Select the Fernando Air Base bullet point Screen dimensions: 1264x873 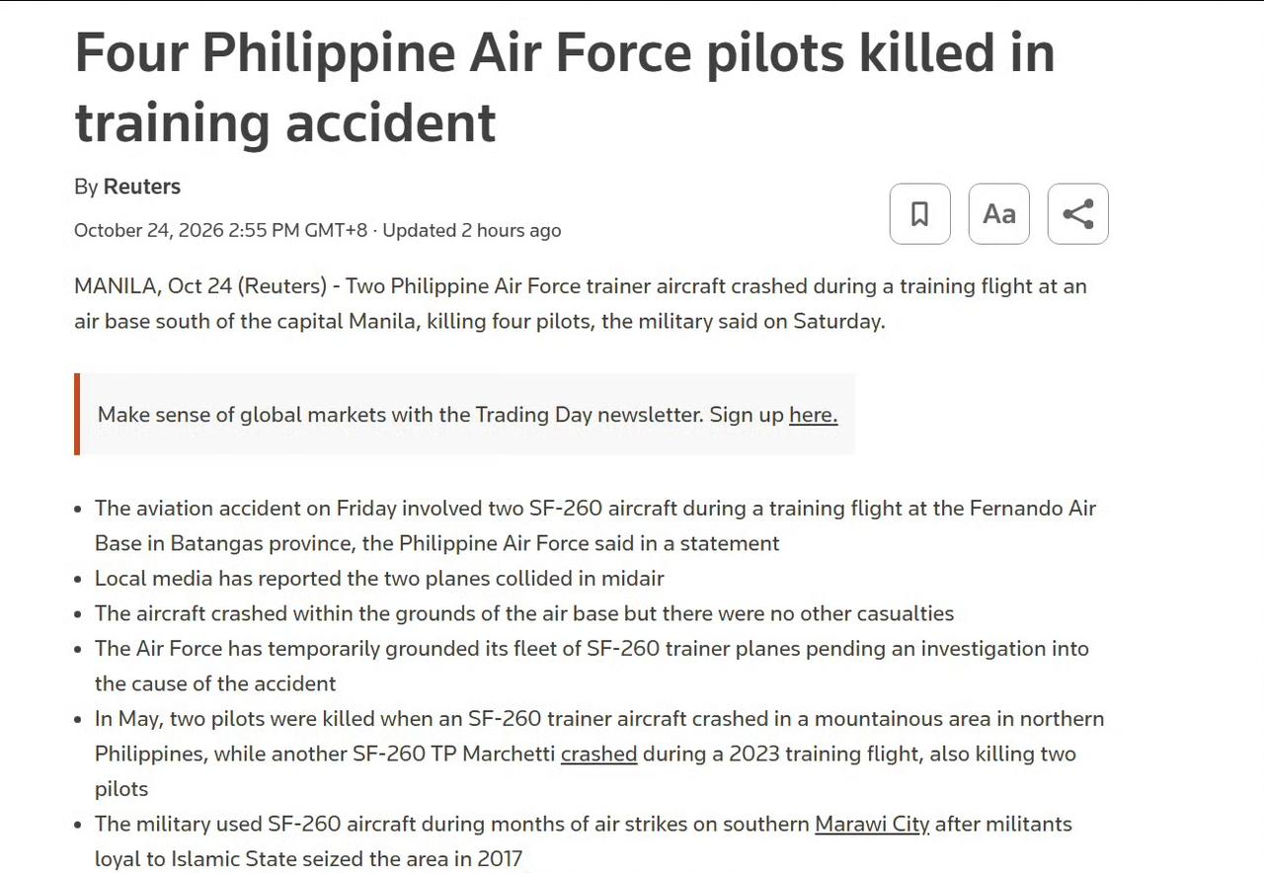pos(595,525)
